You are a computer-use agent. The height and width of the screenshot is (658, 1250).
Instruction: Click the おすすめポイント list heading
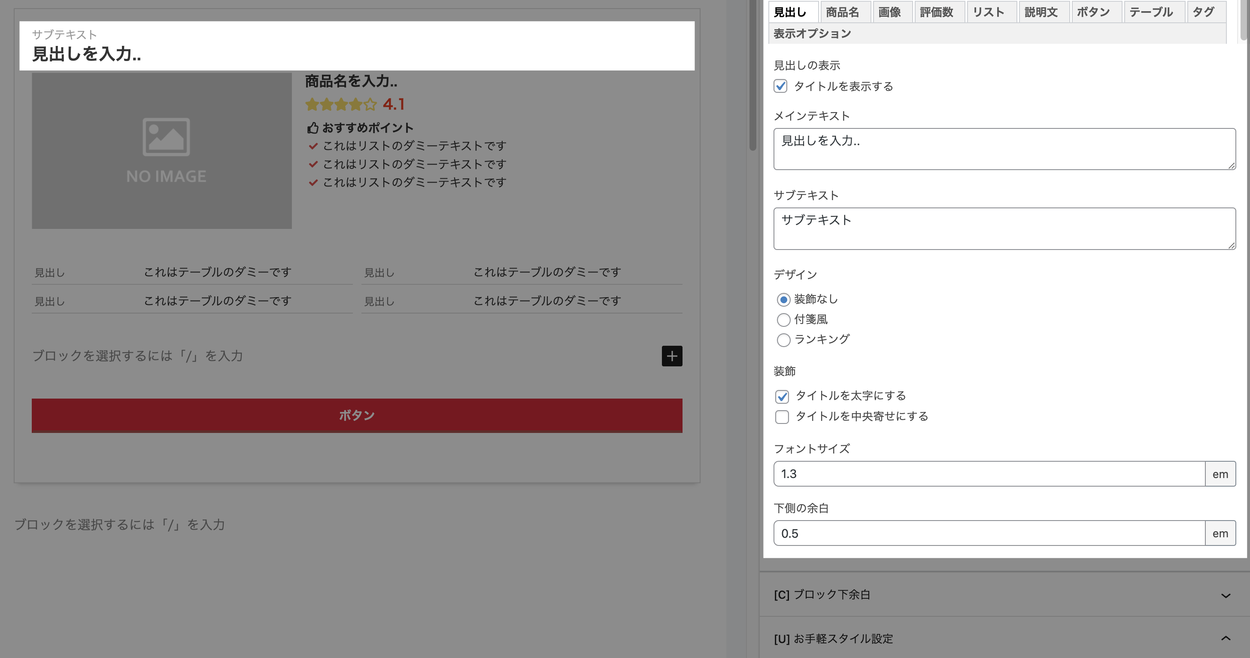click(x=368, y=128)
